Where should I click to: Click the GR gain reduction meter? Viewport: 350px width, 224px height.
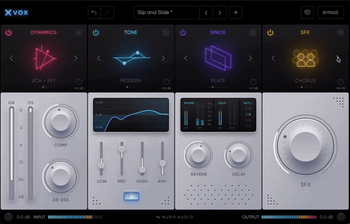(x=11, y=153)
